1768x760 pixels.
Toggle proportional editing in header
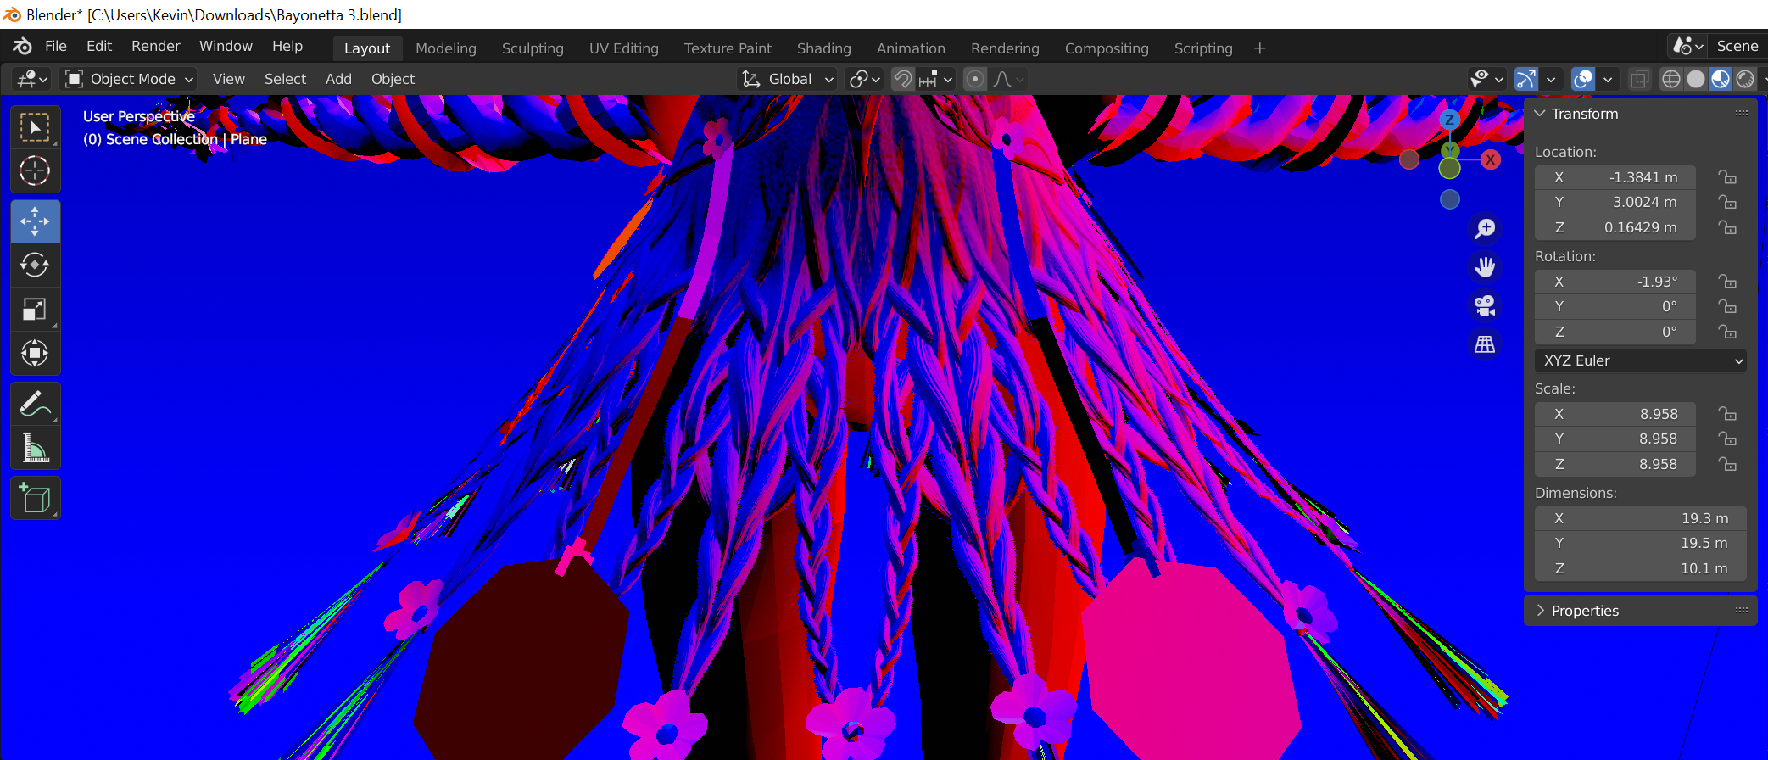tap(975, 79)
